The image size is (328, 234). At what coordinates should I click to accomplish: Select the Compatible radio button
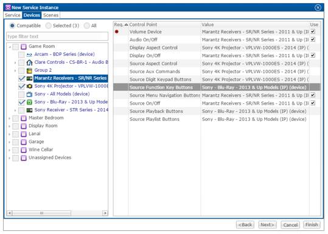click(12, 26)
